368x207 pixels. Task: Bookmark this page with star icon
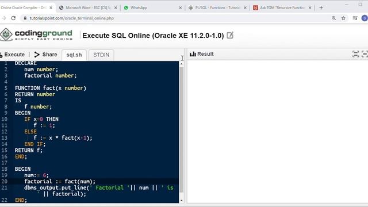[x=343, y=18]
